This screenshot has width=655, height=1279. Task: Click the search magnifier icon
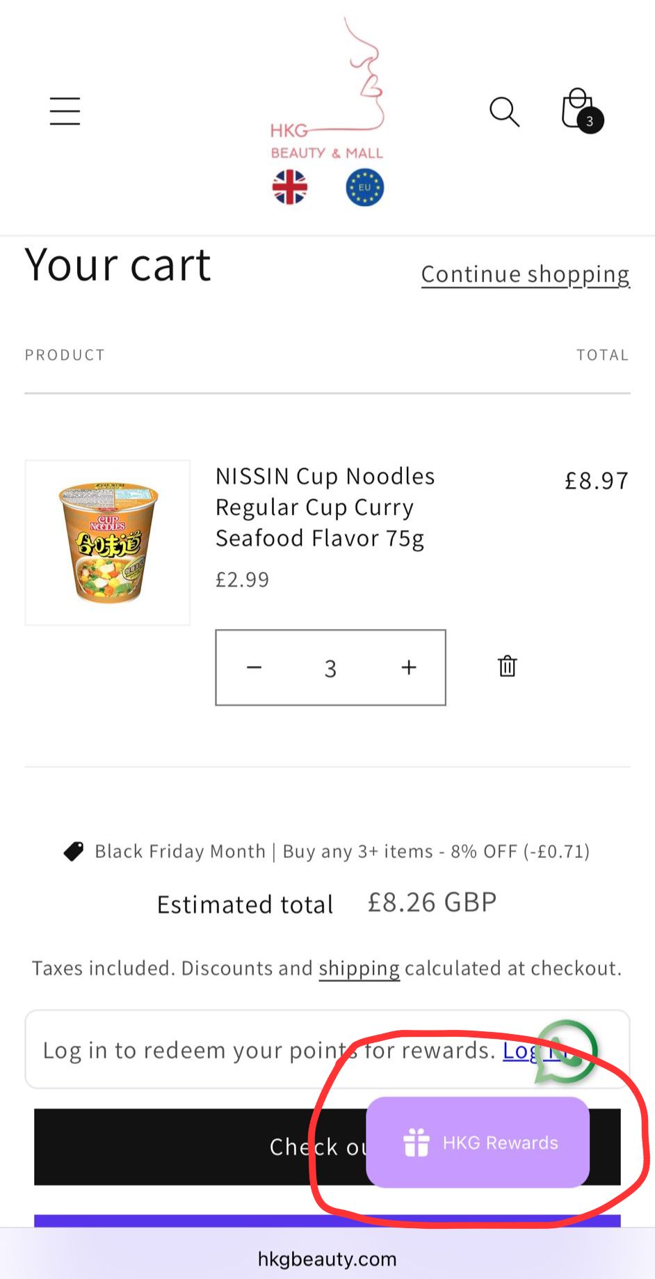click(504, 111)
